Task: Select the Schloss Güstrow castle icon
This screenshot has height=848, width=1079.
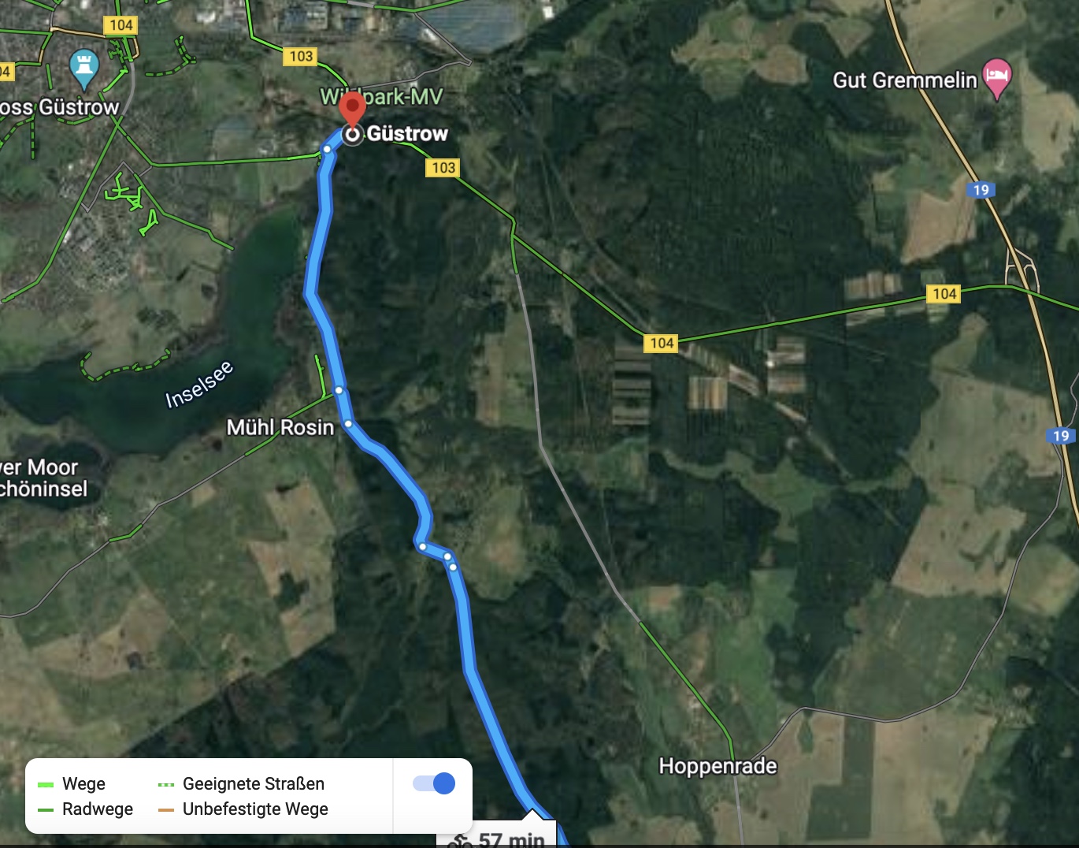Action: (x=83, y=69)
